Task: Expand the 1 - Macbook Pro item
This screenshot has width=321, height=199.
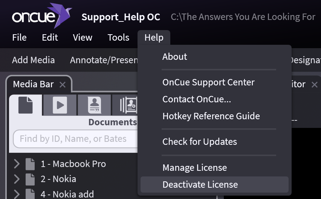Action: 17,164
